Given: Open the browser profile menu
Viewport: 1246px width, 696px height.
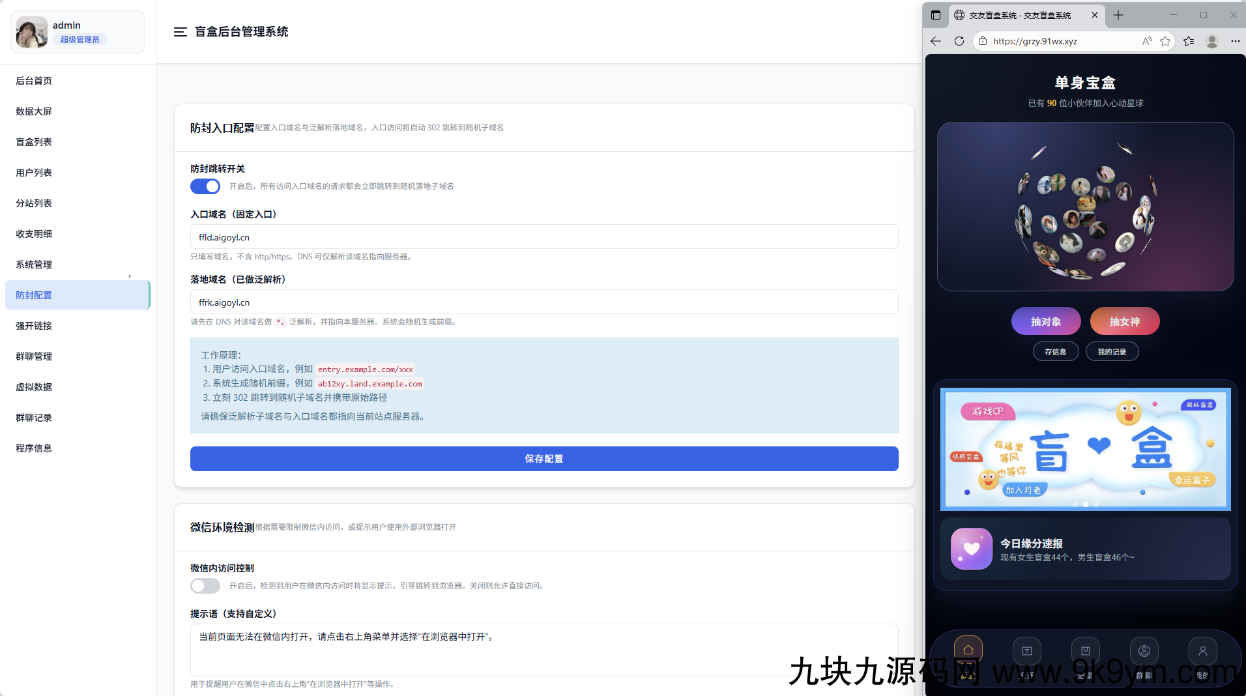Looking at the screenshot, I should [x=1211, y=41].
